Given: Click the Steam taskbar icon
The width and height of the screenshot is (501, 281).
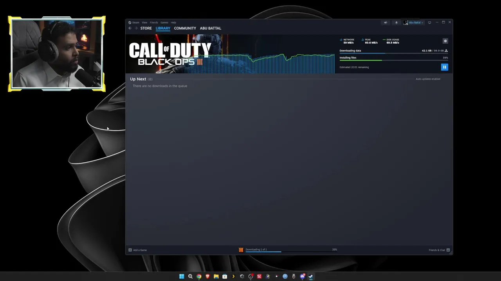Looking at the screenshot, I should tap(311, 276).
